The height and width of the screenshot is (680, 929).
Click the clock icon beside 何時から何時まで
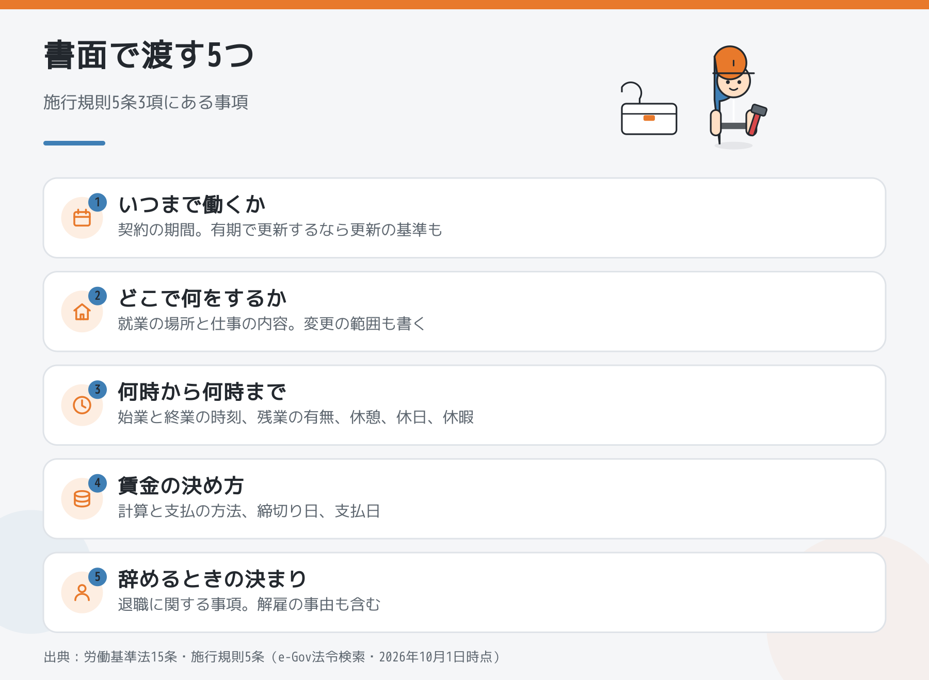[x=82, y=405]
